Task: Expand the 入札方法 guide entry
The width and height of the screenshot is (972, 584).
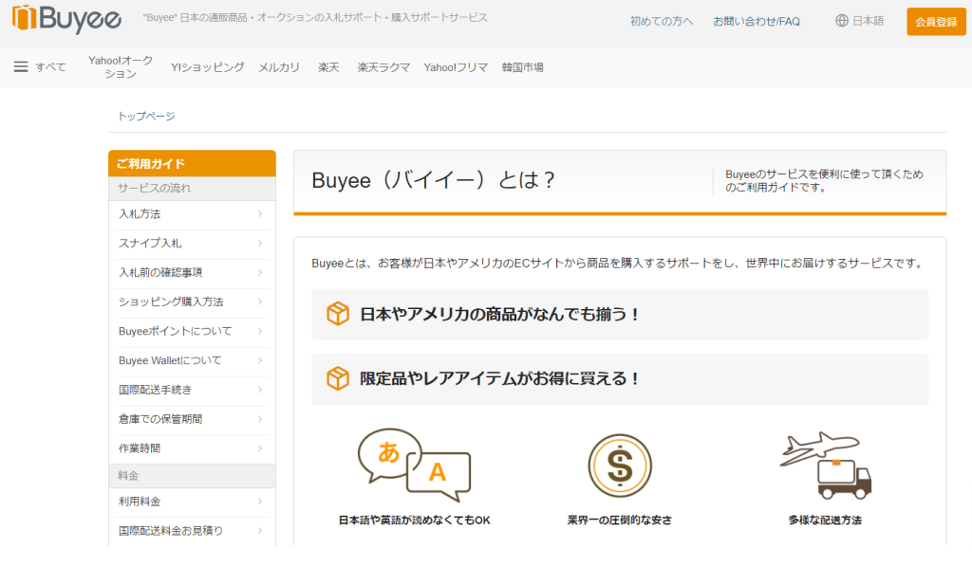Action: pyautogui.click(x=192, y=214)
